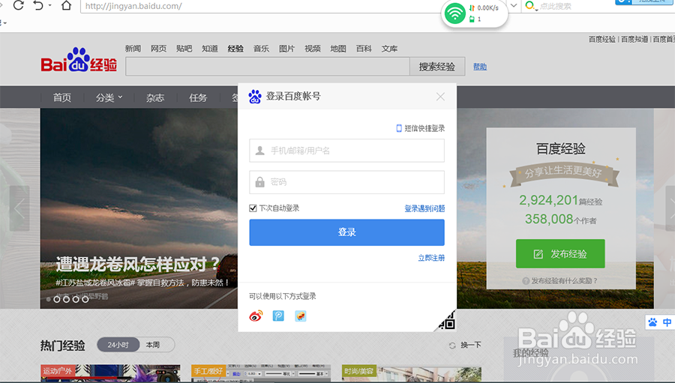Screen dimensions: 675x383
Task: Open 立即注册 registration link
Action: pos(431,258)
